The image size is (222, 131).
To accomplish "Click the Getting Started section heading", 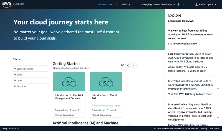I will (x=66, y=64).
